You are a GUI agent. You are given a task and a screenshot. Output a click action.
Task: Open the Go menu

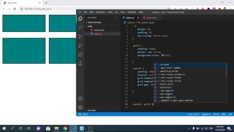point(117,12)
